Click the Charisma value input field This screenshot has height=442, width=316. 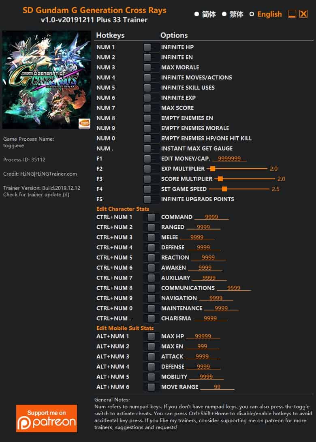(x=210, y=319)
